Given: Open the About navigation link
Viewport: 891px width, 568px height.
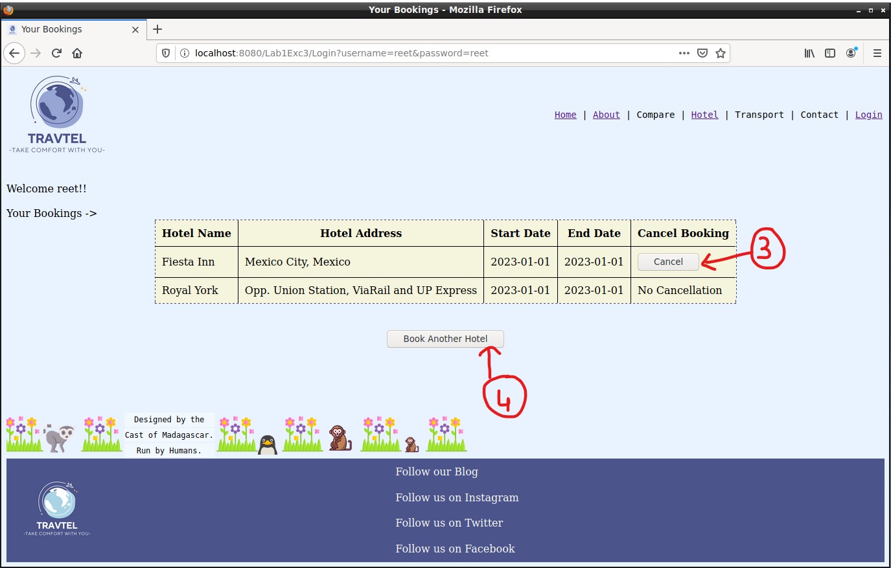Looking at the screenshot, I should 606,115.
